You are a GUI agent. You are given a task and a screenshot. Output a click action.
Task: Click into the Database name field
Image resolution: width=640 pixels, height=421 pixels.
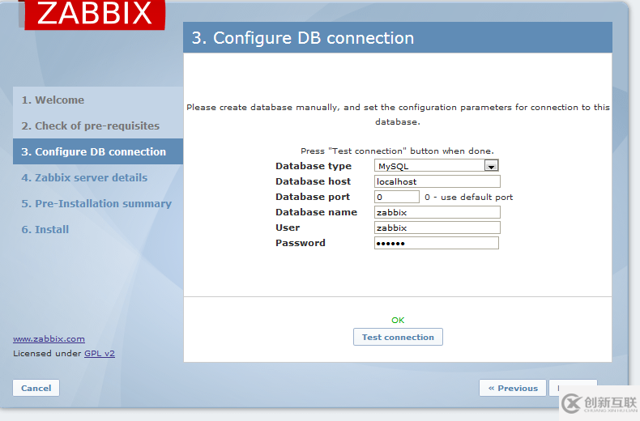tap(437, 212)
